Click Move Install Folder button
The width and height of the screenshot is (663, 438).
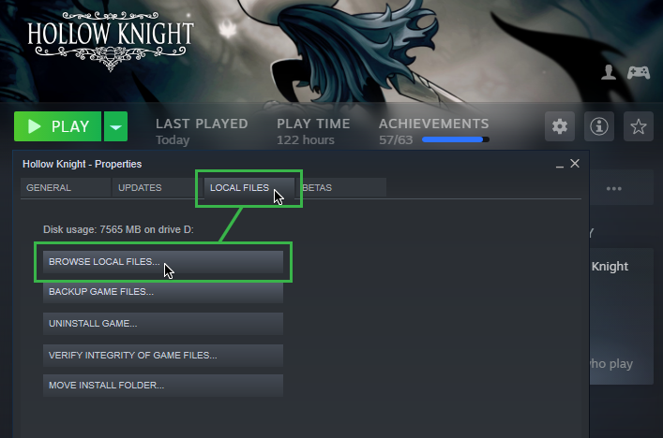[163, 385]
